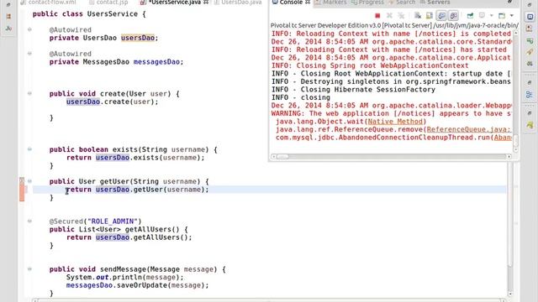Switch to the contact.jsp editor tab

(x=108, y=3)
